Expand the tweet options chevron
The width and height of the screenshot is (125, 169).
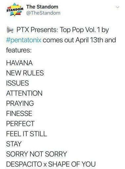(x=117, y=7)
